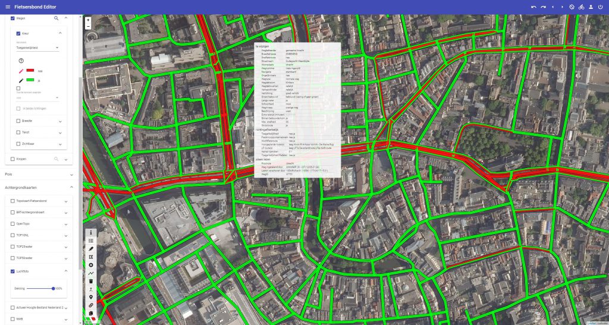Screen dimensions: 609x325
Task: Click the map zoom in plus button
Action: pyautogui.click(x=88, y=20)
